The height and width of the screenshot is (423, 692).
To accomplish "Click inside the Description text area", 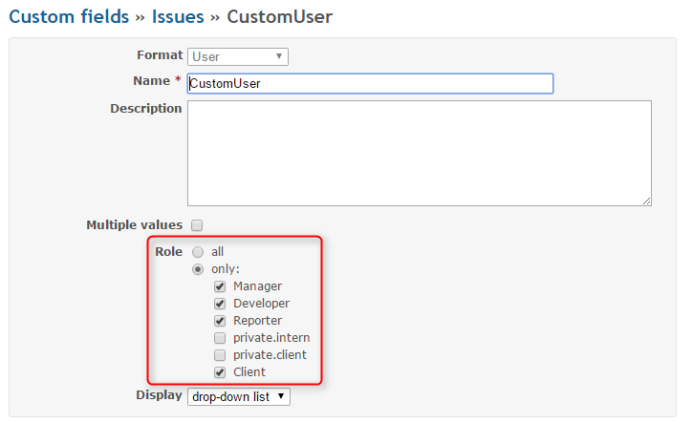I will pyautogui.click(x=420, y=153).
